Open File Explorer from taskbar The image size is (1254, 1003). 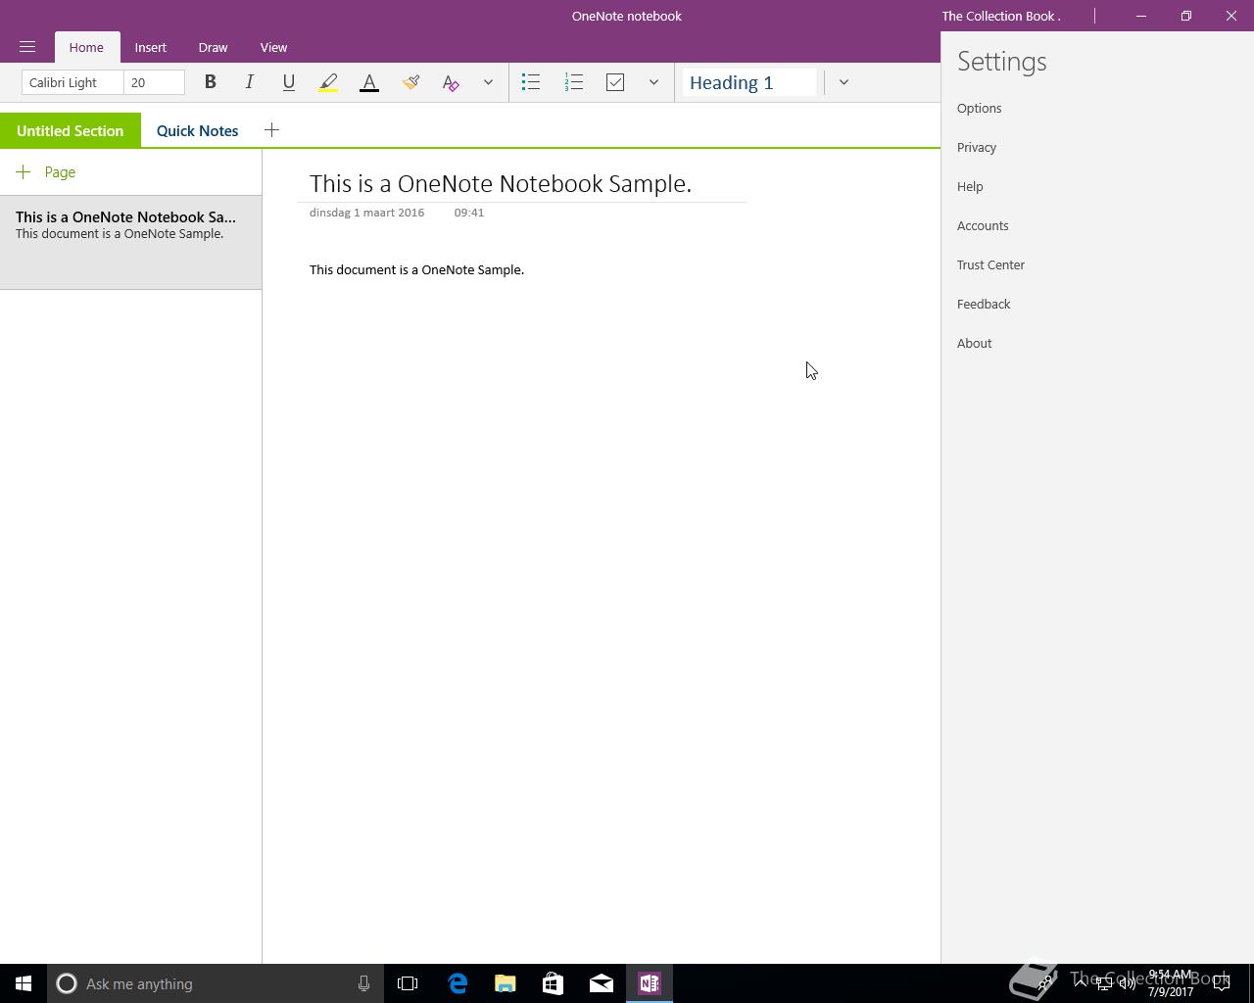point(506,983)
